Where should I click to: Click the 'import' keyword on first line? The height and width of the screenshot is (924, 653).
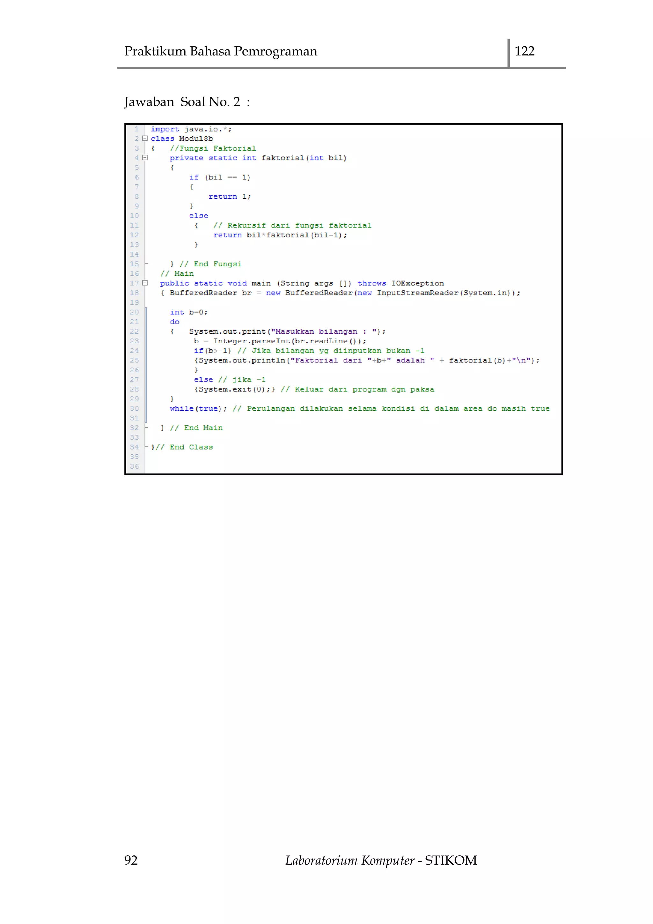[165, 129]
